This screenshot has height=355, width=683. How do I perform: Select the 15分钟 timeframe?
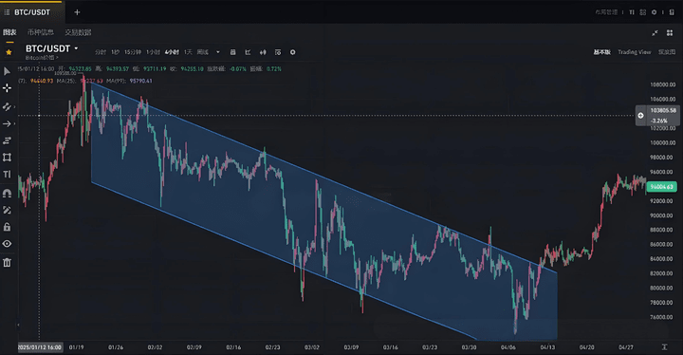coord(133,52)
